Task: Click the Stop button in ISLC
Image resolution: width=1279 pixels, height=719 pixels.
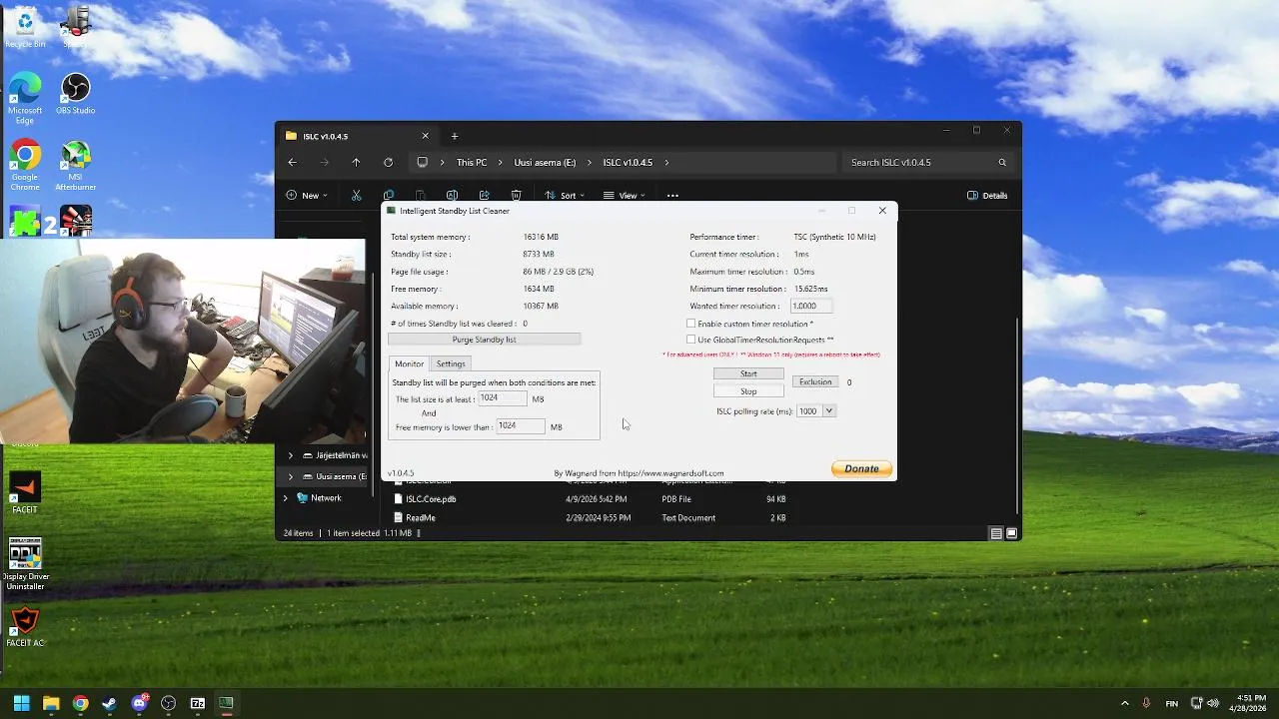Action: pos(748,391)
